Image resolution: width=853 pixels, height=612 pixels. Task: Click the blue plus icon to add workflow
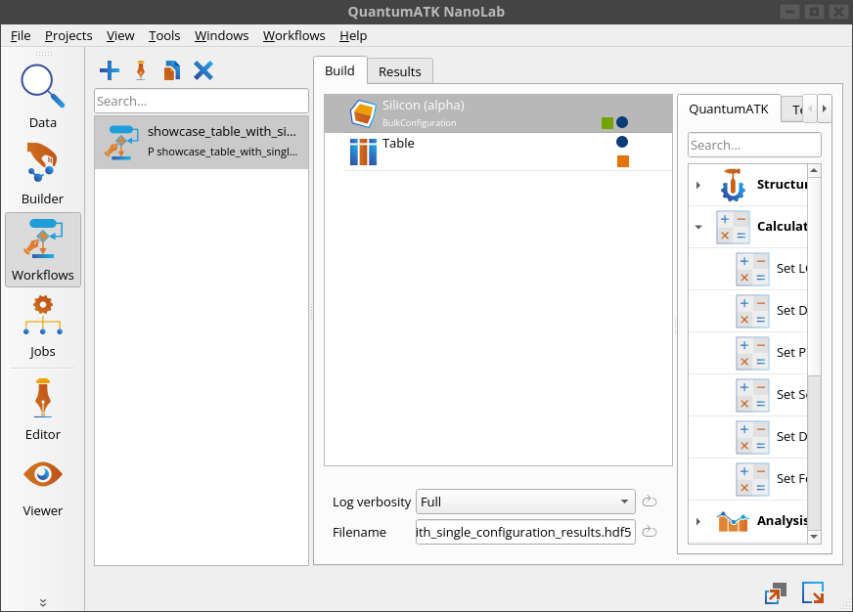point(110,70)
